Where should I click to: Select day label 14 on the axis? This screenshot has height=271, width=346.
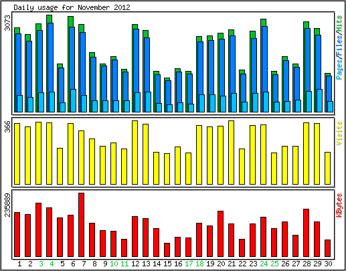[157, 264]
